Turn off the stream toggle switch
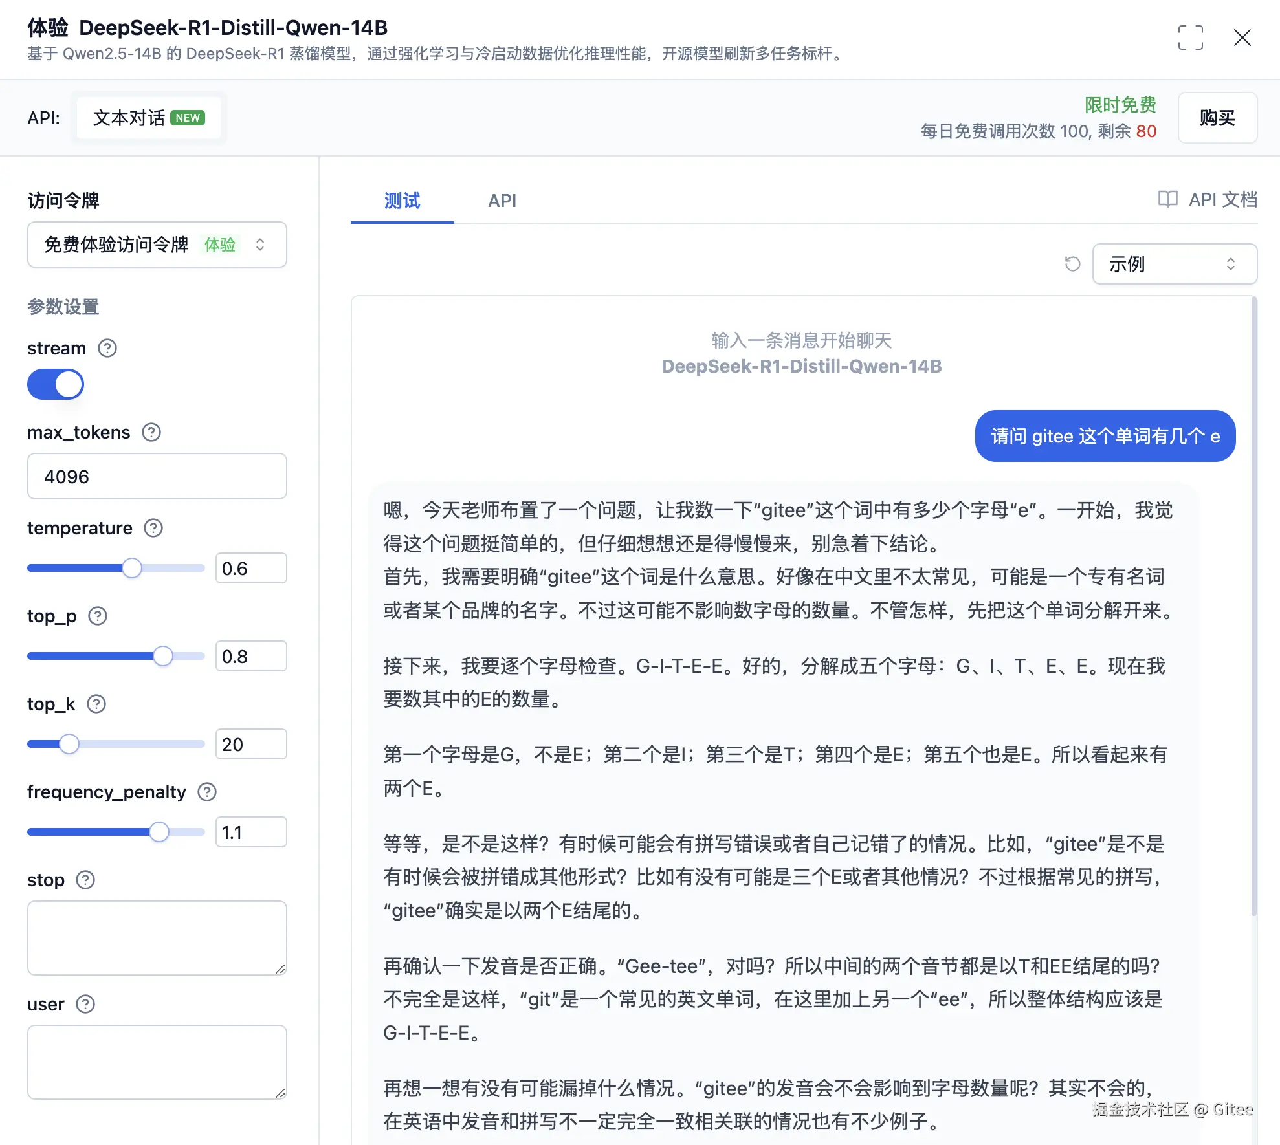This screenshot has width=1280, height=1145. (56, 384)
